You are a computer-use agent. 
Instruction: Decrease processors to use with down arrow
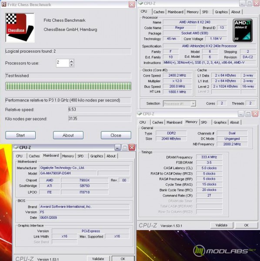click(72, 65)
